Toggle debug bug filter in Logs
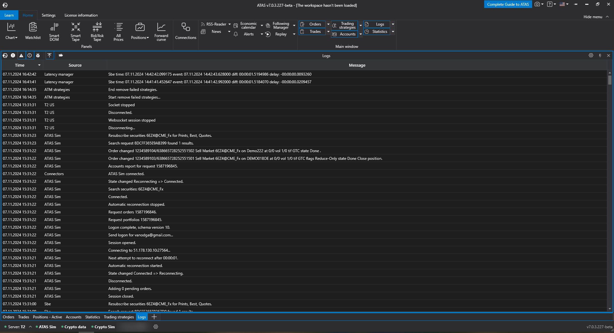This screenshot has width=614, height=333. point(38,56)
